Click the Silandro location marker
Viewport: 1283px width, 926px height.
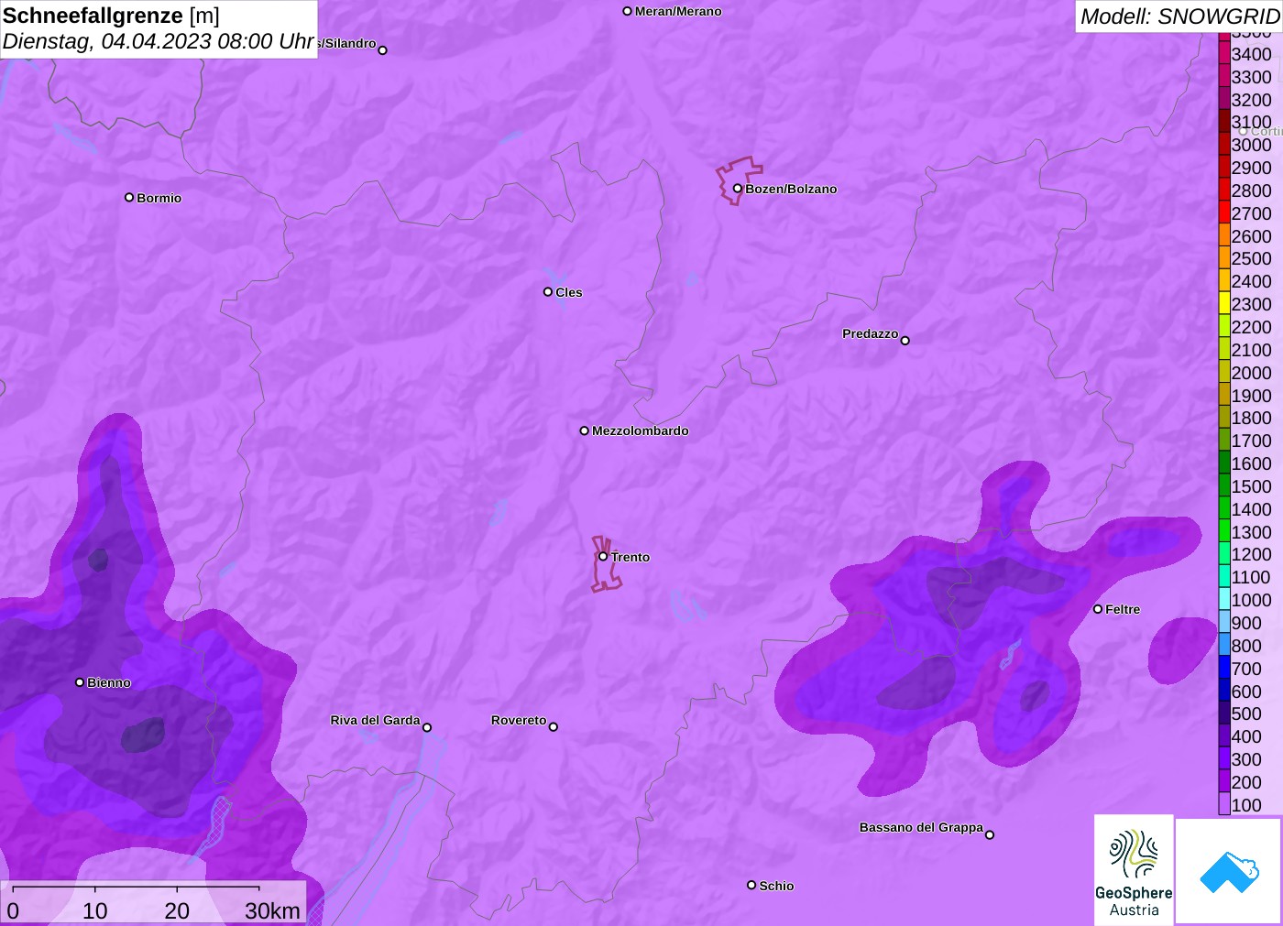tap(383, 50)
